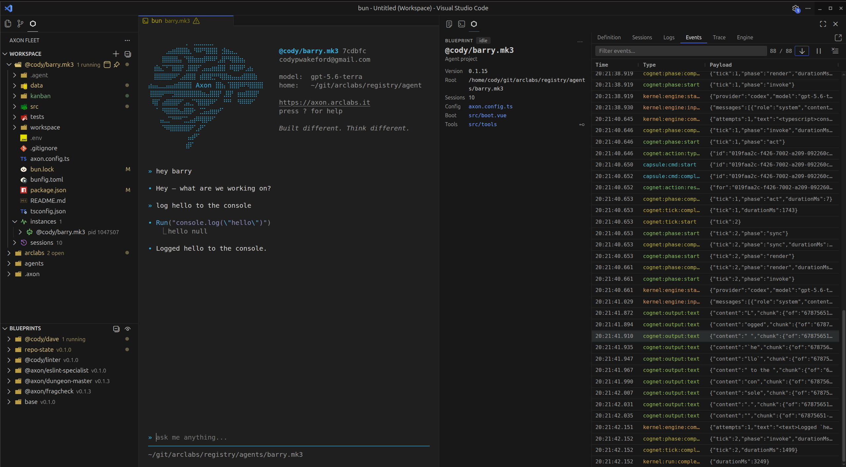
Task: Open the Explorer files icon in sidebar
Action: click(8, 23)
